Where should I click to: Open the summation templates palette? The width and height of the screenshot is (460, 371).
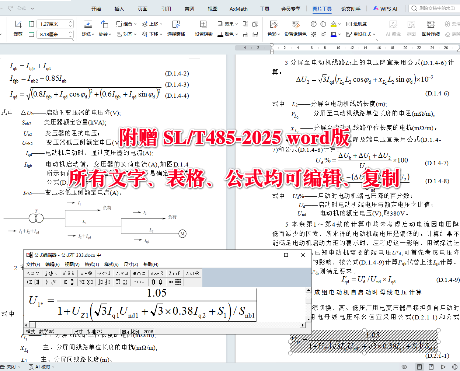86,282
